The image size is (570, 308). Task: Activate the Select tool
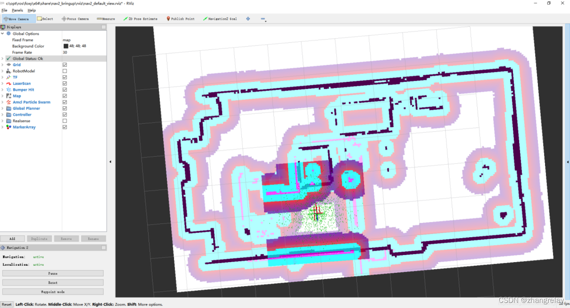(x=45, y=19)
